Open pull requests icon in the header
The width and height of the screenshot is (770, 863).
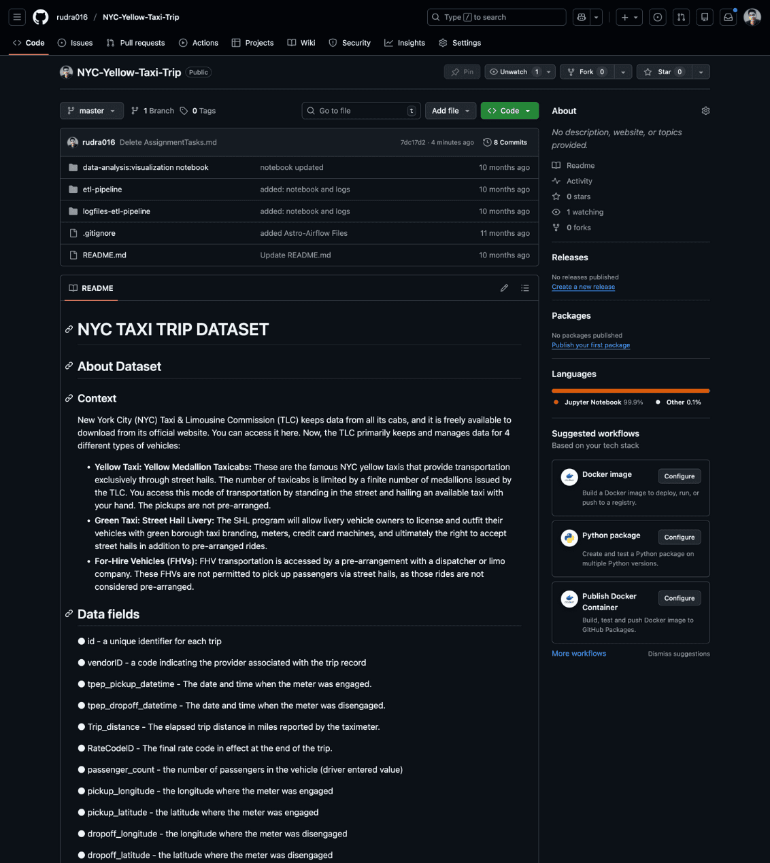[x=681, y=17]
